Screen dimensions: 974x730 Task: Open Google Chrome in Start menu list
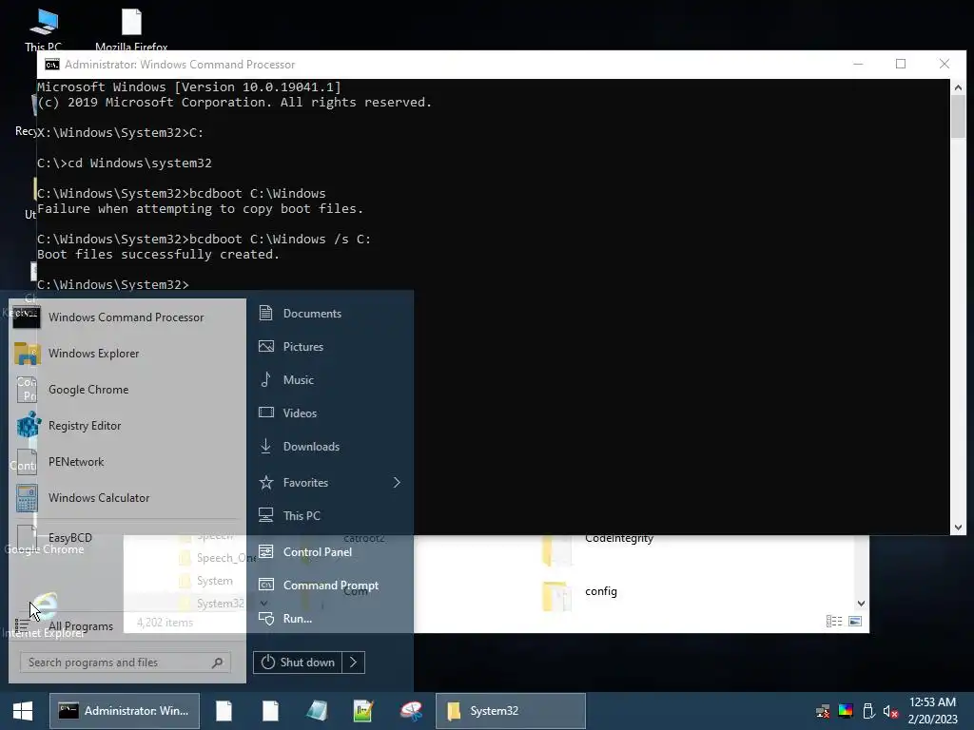[127, 389]
